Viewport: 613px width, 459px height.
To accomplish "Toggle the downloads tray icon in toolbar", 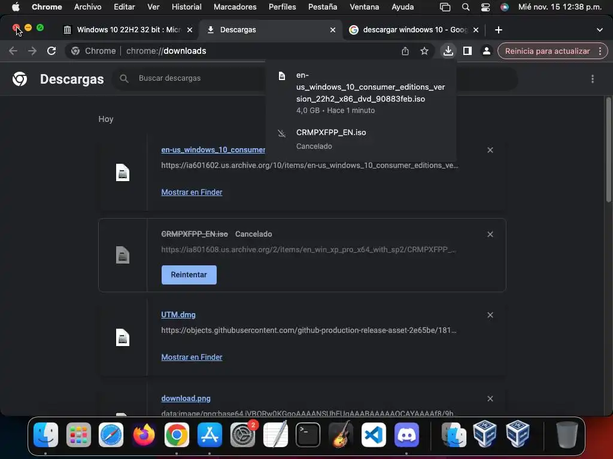I will [448, 51].
